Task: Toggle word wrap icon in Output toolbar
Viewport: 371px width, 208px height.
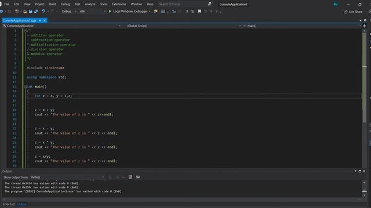Action: point(138,177)
